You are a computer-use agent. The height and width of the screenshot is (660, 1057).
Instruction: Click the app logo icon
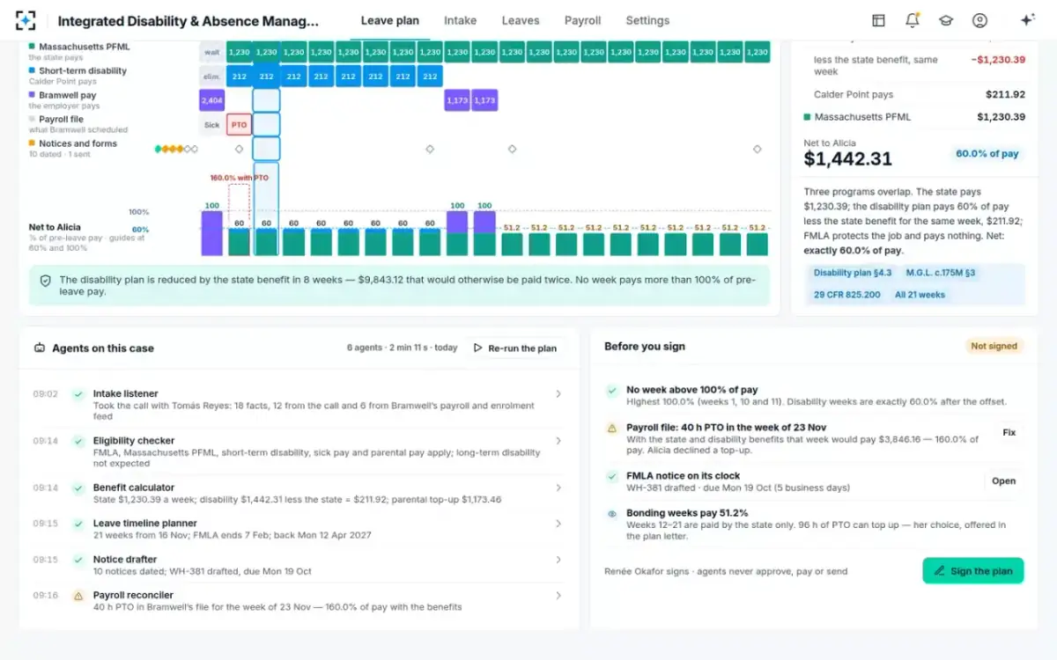click(26, 20)
